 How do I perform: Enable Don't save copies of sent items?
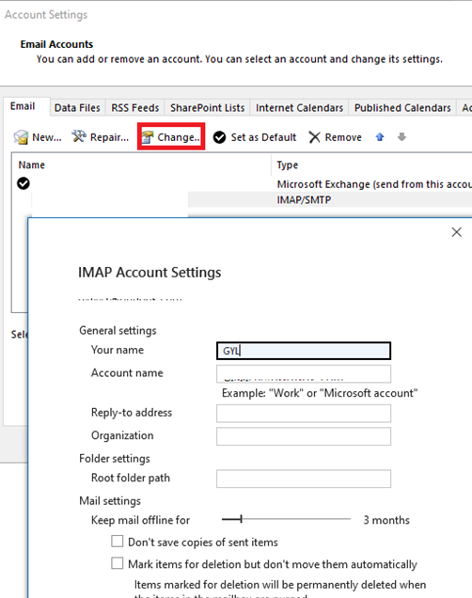(117, 542)
